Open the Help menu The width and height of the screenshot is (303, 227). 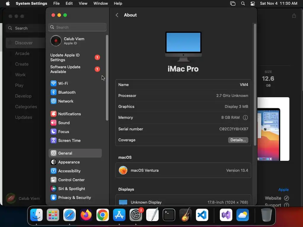(x=118, y=4)
